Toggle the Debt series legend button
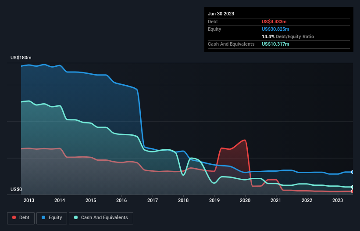This screenshot has height=231, width=360. (x=21, y=218)
